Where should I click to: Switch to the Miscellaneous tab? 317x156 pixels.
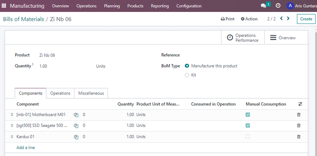pos(91,93)
